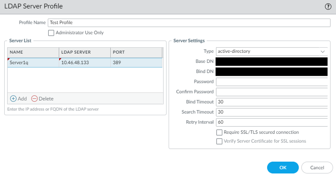
Task: Open the help question mark icon
Action: pyautogui.click(x=328, y=7)
